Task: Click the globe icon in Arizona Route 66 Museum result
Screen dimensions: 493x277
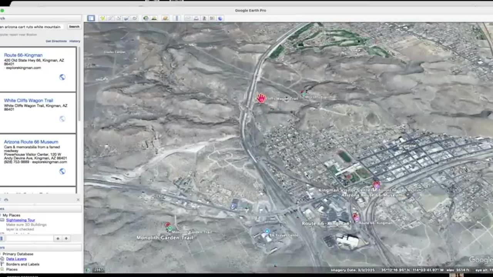Action: 62,171
